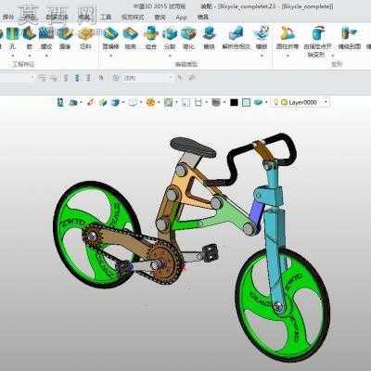Screen dimensions: 371x371
Task: Click the orange color palette icon
Action: [x=150, y=102]
